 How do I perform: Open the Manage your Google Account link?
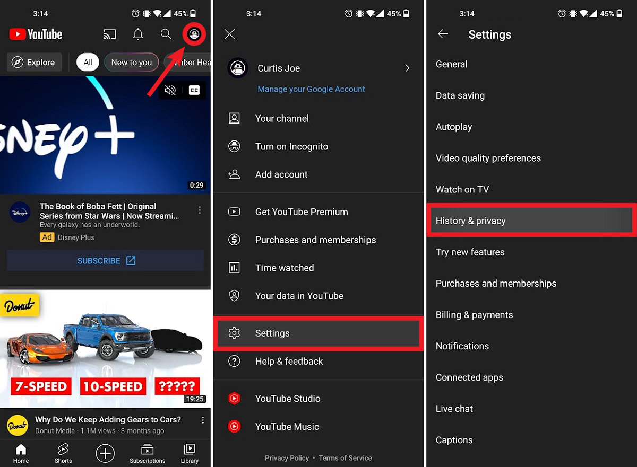tap(311, 89)
